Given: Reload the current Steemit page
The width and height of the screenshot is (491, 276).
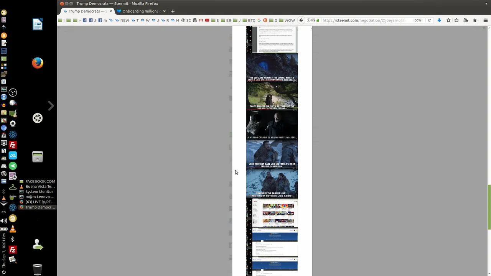Looking at the screenshot, I should click(429, 20).
